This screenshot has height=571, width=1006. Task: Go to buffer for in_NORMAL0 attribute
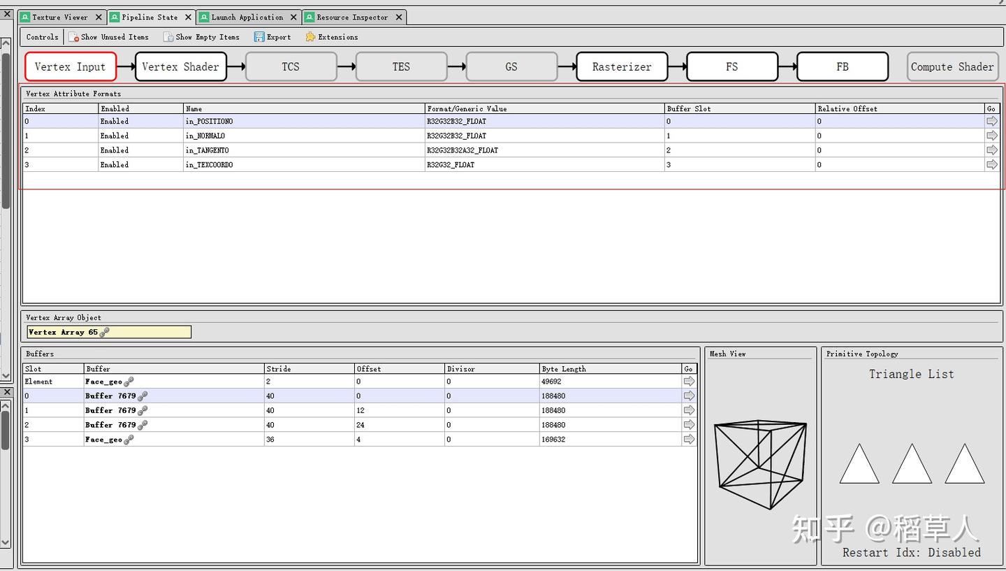991,136
